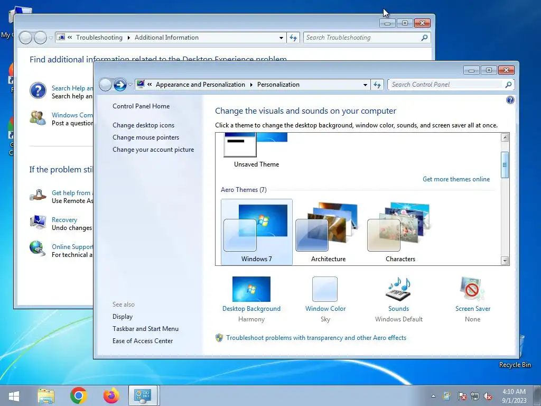Refresh the Personalization address bar
Viewport: 541px width, 406px height.
coord(377,85)
